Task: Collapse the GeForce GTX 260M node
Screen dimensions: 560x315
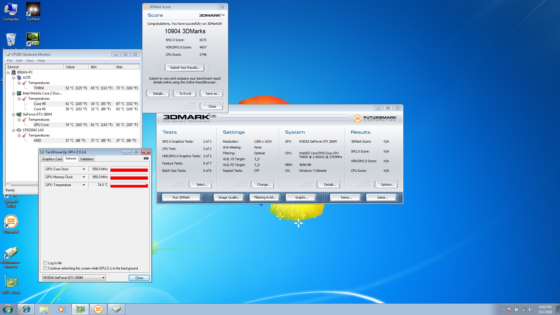Action: [13, 114]
